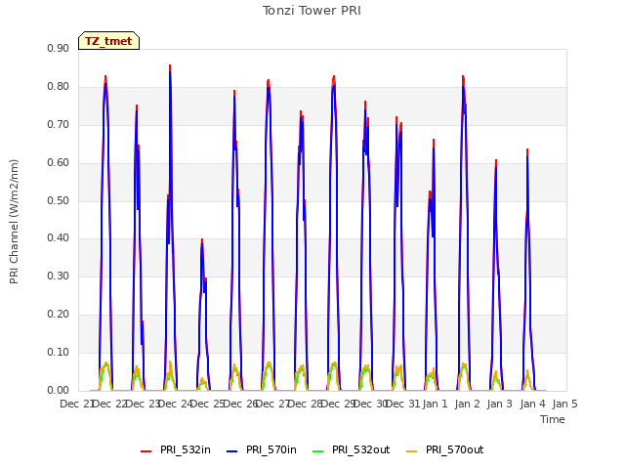The width and height of the screenshot is (625, 469).
Task: Click the 0.20 y-axis tick label
Action: pos(59,315)
